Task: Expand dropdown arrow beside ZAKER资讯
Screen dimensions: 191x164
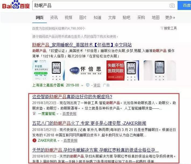Action: click(x=59, y=141)
